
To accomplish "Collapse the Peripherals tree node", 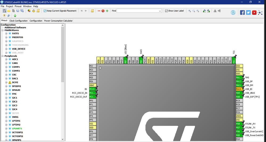I will point(3,56).
